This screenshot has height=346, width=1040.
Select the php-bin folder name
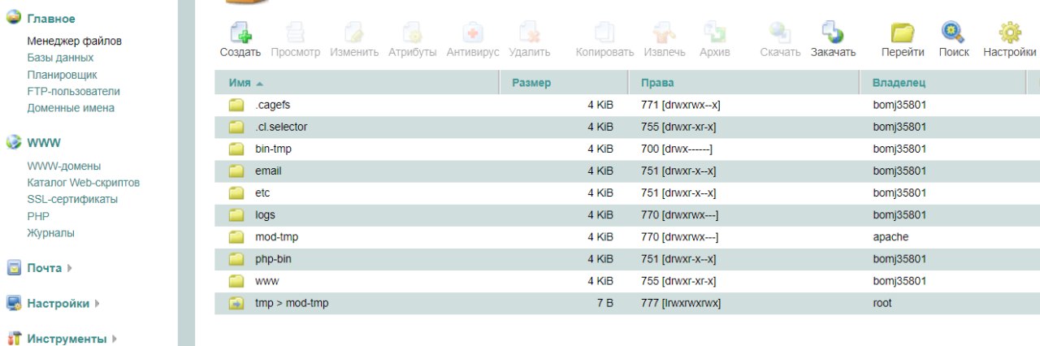pyautogui.click(x=273, y=259)
